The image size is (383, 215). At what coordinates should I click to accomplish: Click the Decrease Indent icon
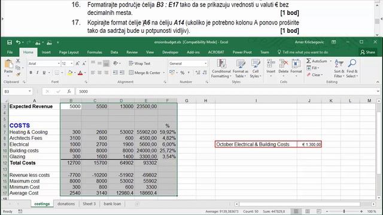(115, 73)
